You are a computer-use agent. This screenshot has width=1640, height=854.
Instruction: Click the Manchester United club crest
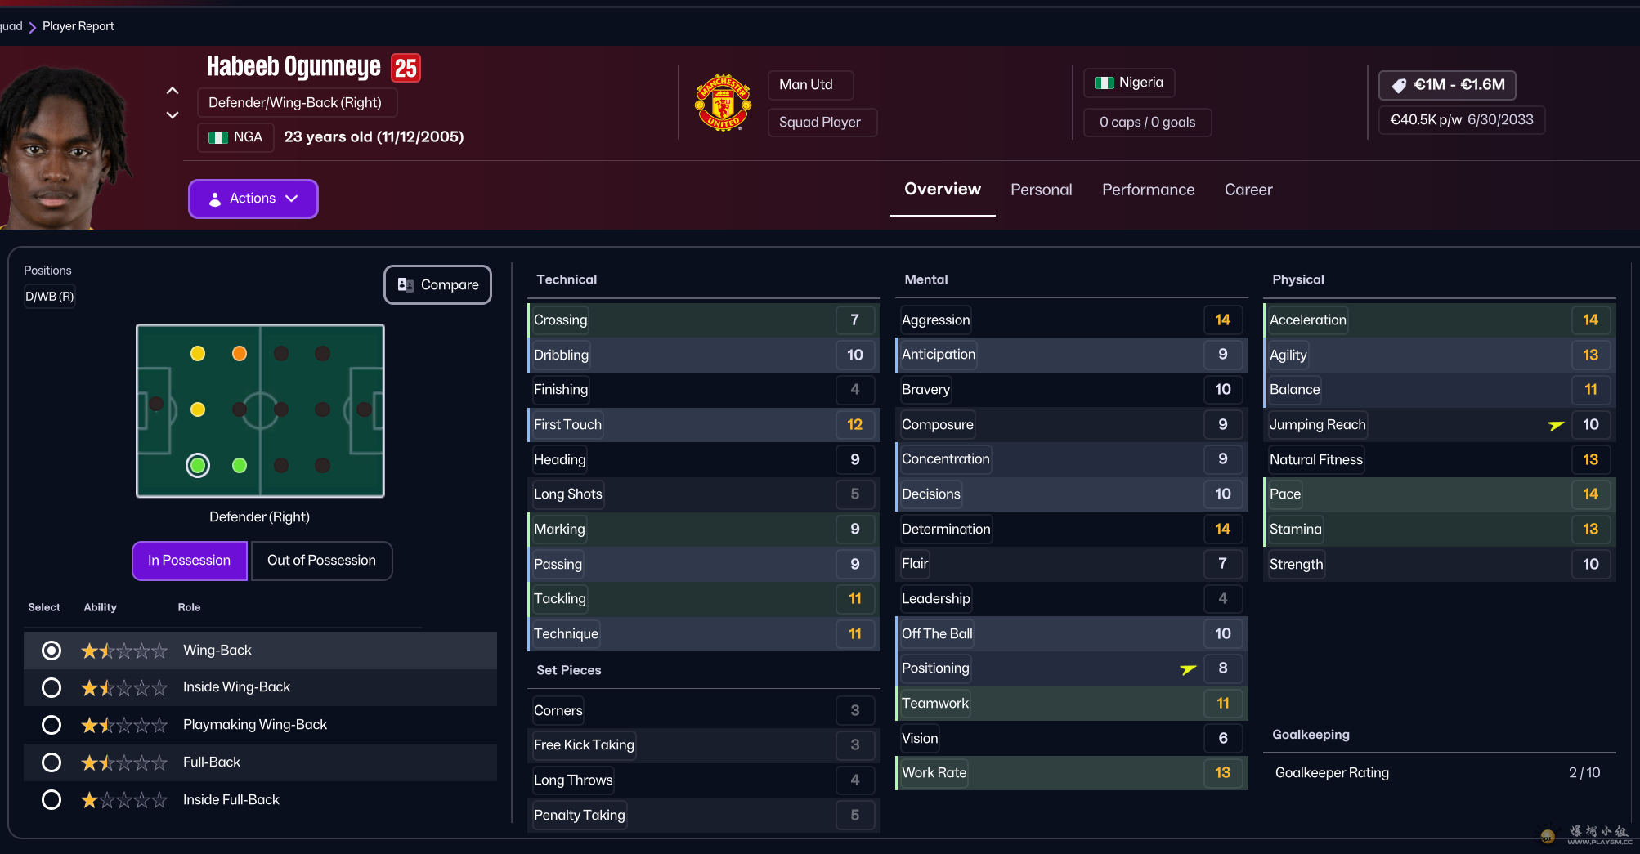coord(723,104)
